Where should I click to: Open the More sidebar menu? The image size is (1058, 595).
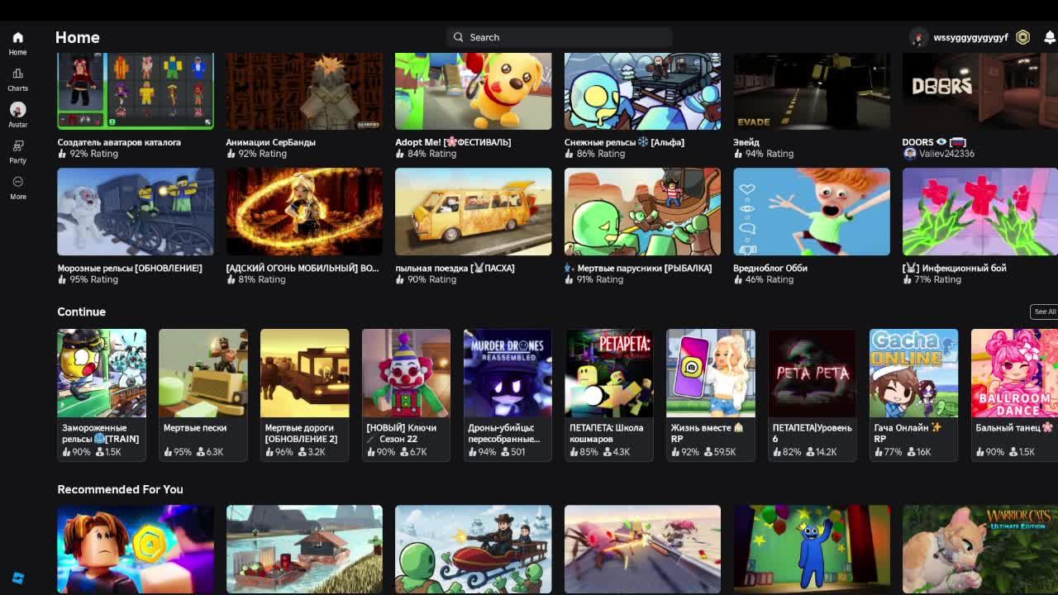[17, 188]
